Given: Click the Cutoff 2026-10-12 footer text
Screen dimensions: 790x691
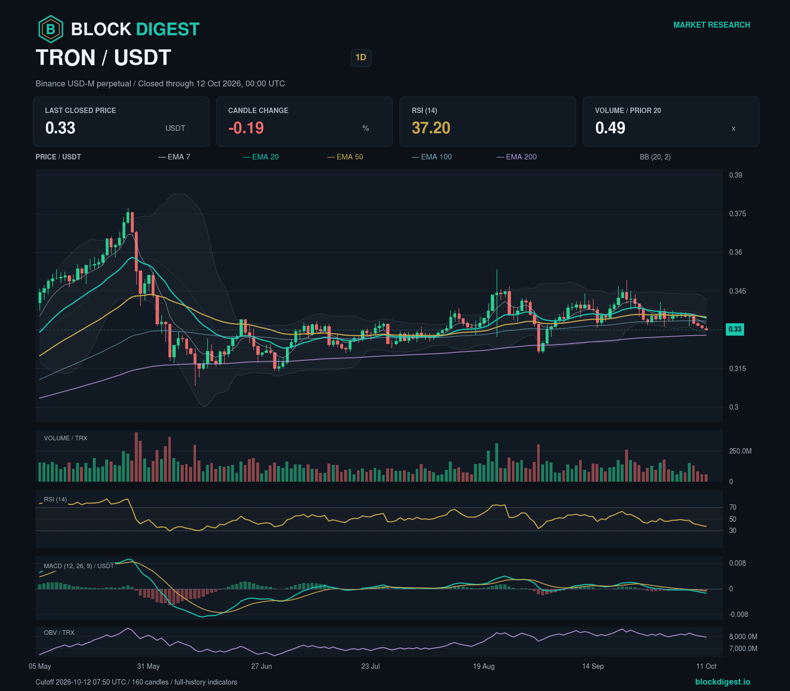Looking at the screenshot, I should [136, 682].
